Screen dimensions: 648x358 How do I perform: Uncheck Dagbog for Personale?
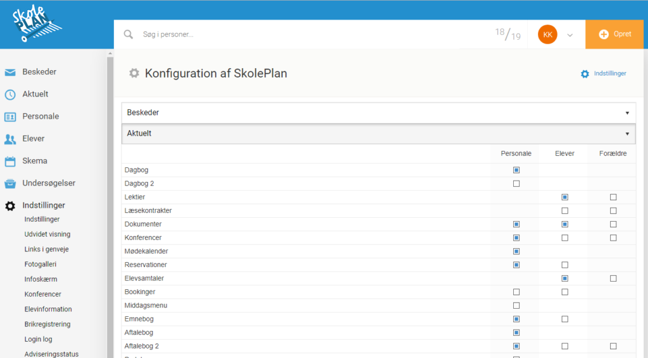pyautogui.click(x=516, y=170)
